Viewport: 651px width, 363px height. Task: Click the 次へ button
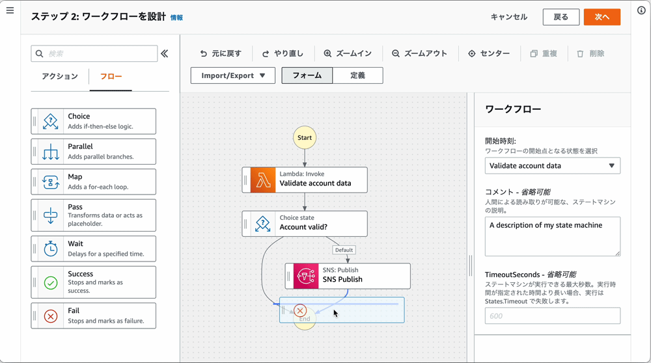[x=602, y=17]
